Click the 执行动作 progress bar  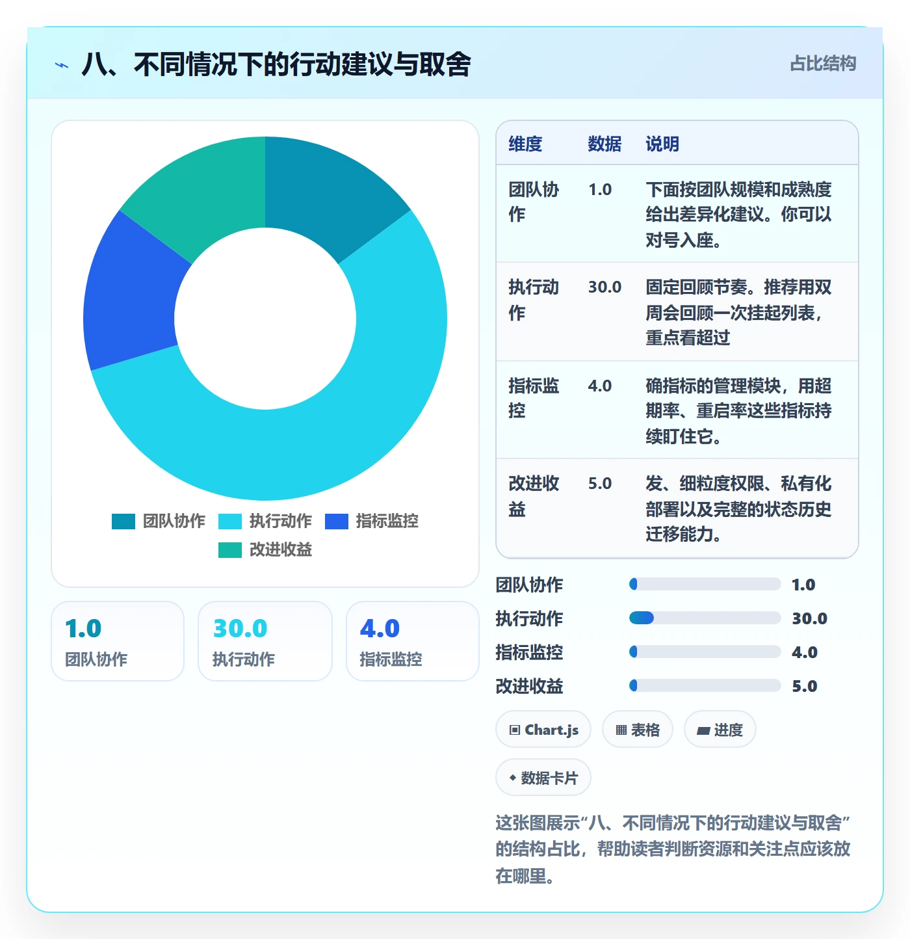tap(705, 618)
